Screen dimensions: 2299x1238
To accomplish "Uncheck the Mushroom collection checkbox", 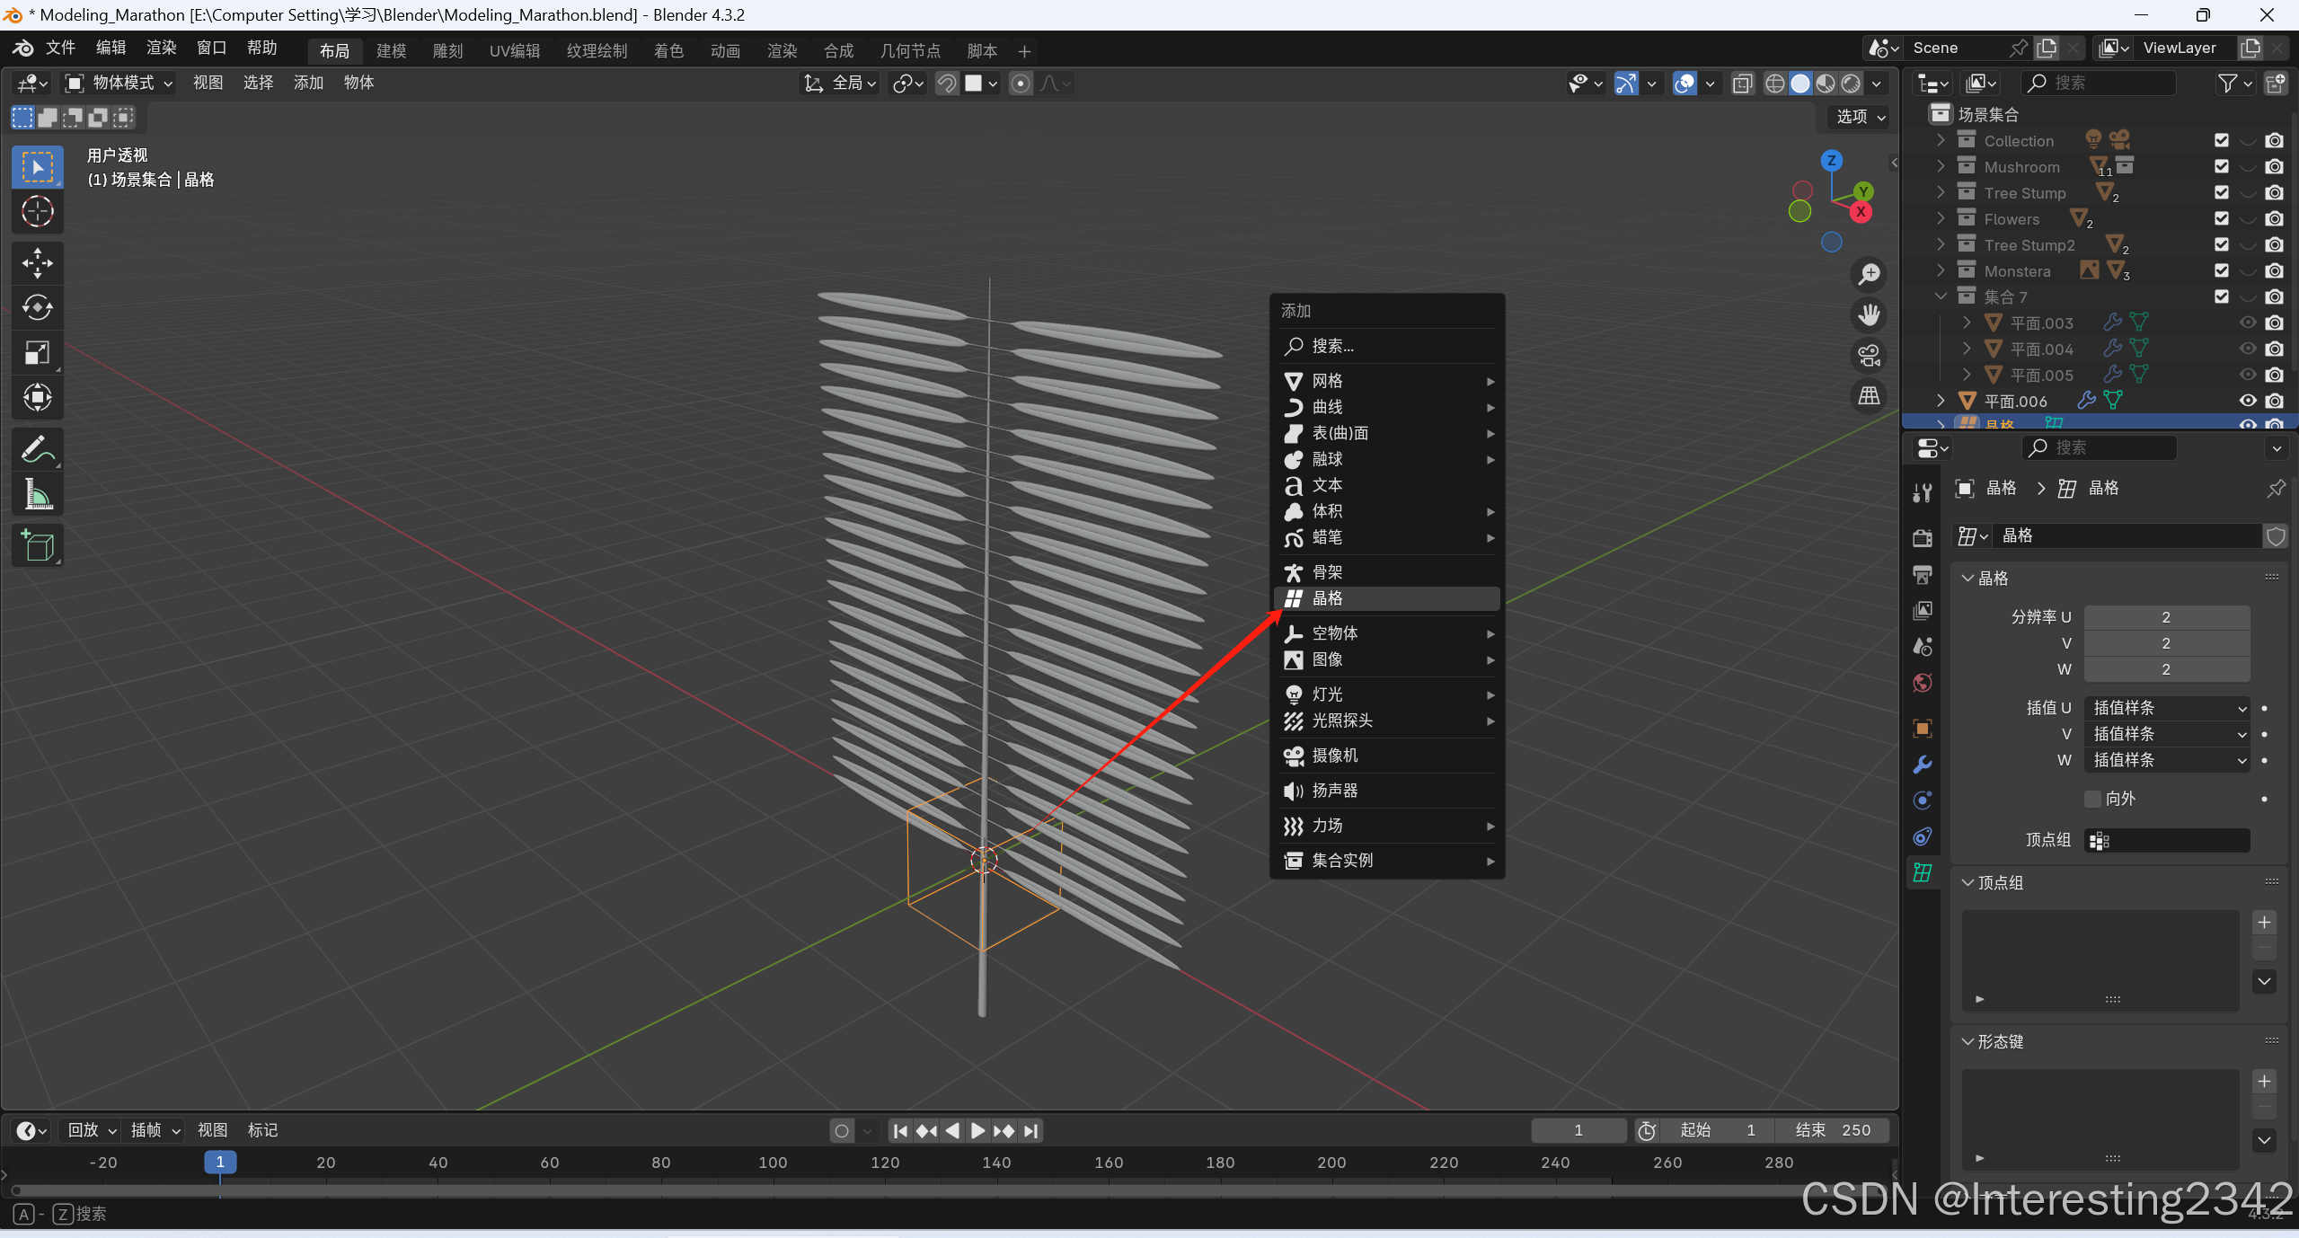I will tap(2221, 167).
